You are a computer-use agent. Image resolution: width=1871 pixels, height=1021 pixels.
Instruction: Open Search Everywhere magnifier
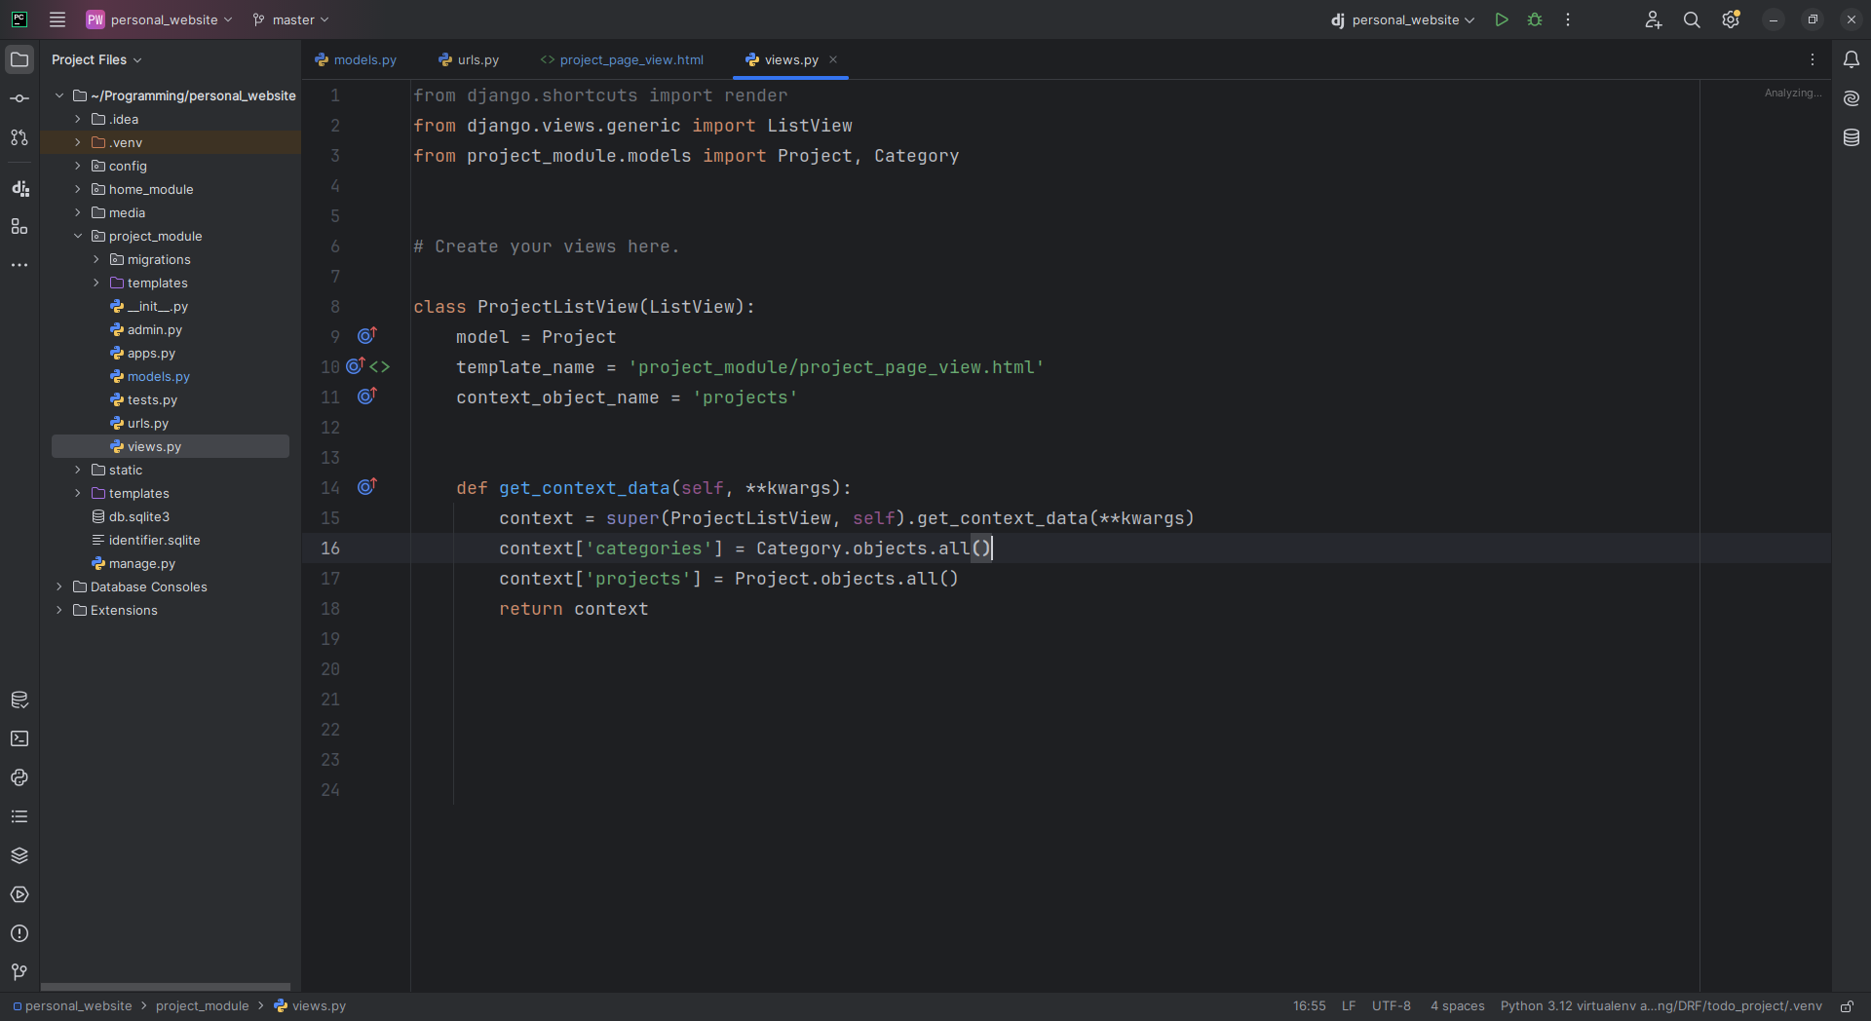pos(1692,19)
